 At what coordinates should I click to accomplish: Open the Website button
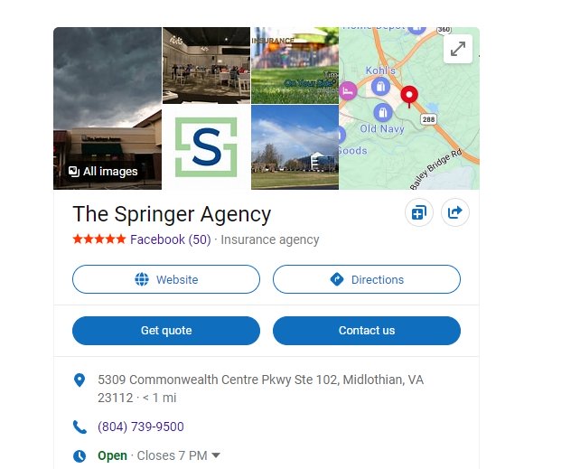tap(166, 279)
